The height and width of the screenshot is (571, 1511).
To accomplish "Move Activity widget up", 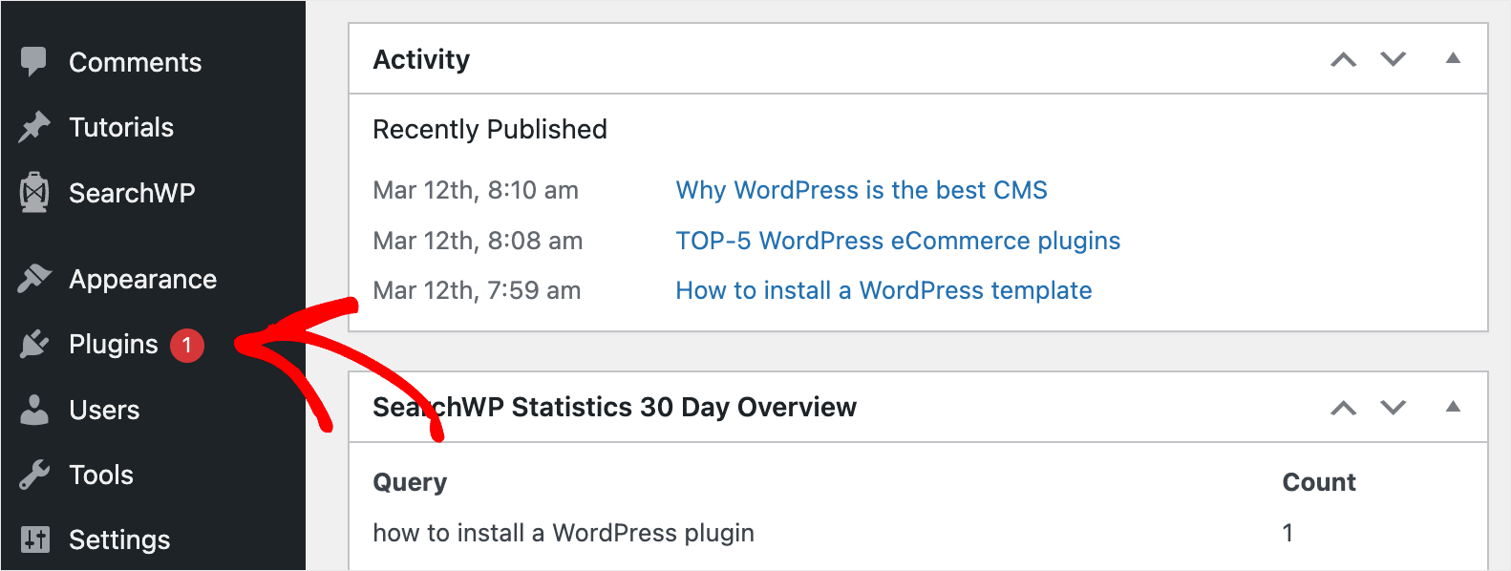I will (1344, 59).
